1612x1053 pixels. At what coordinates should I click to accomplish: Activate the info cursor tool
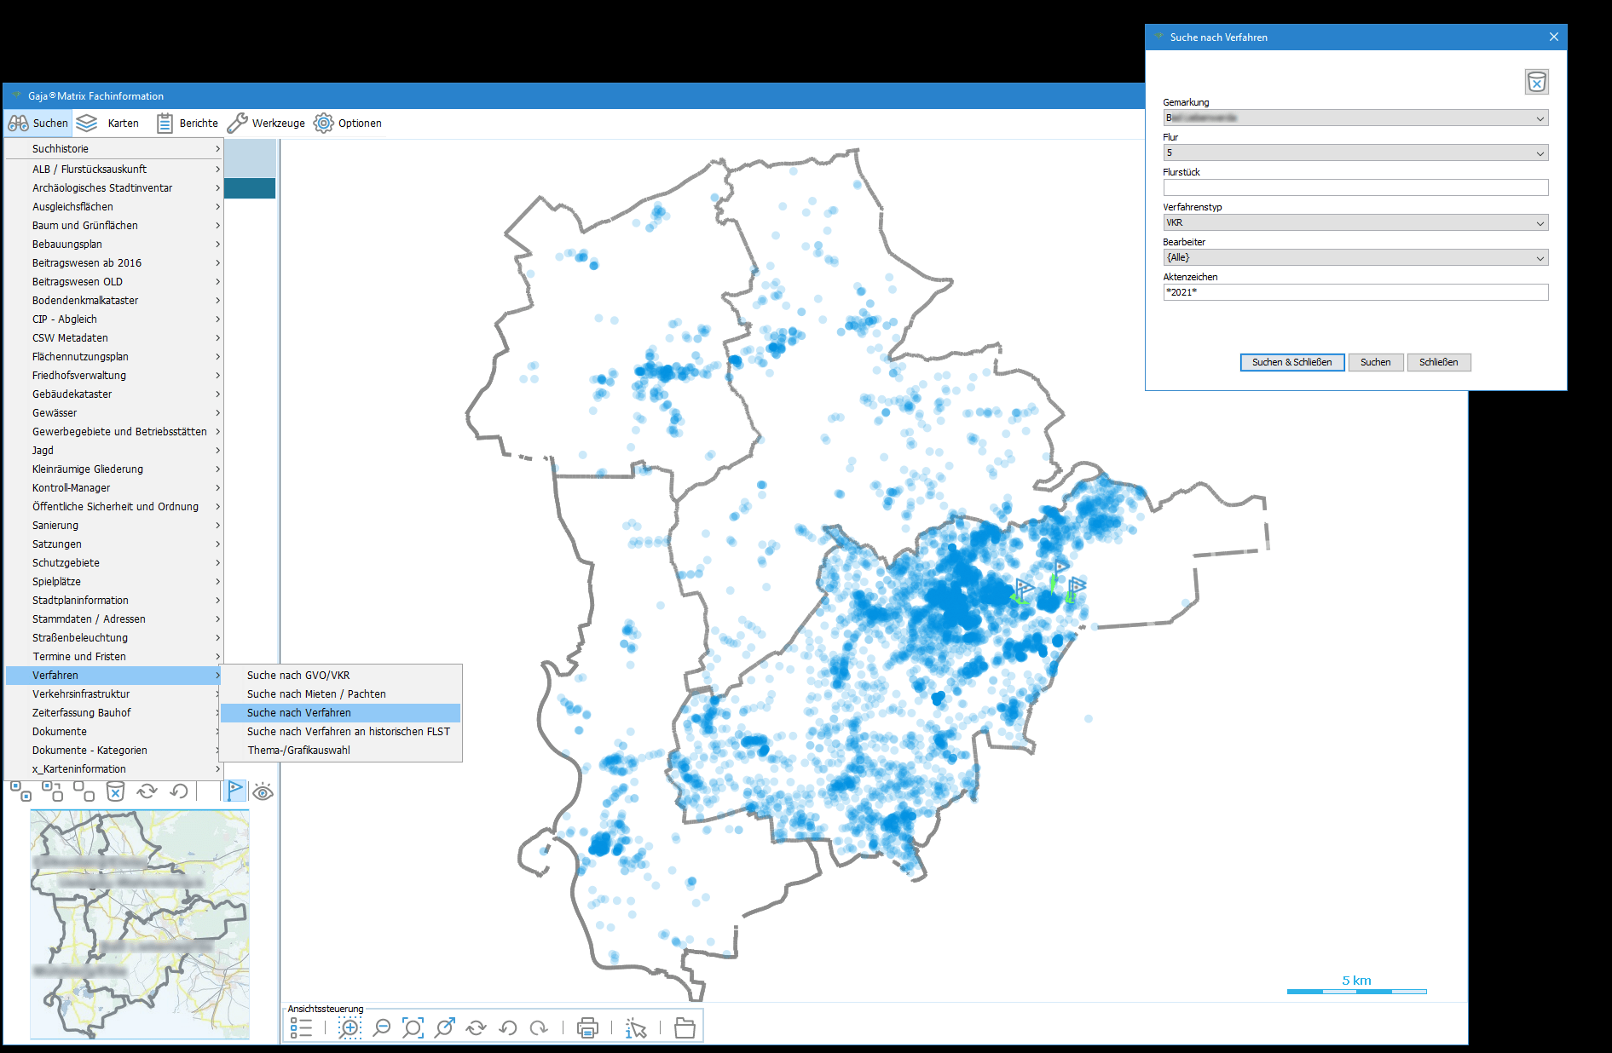[636, 1027]
